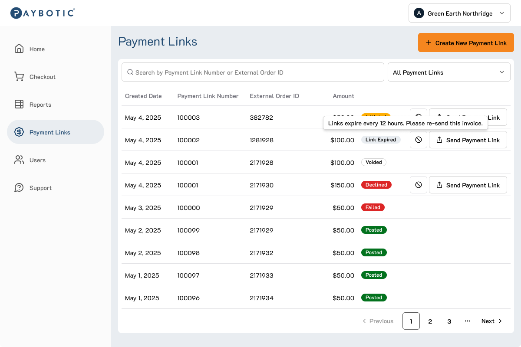Send Payment Link for Declined order 2171930

point(468,185)
